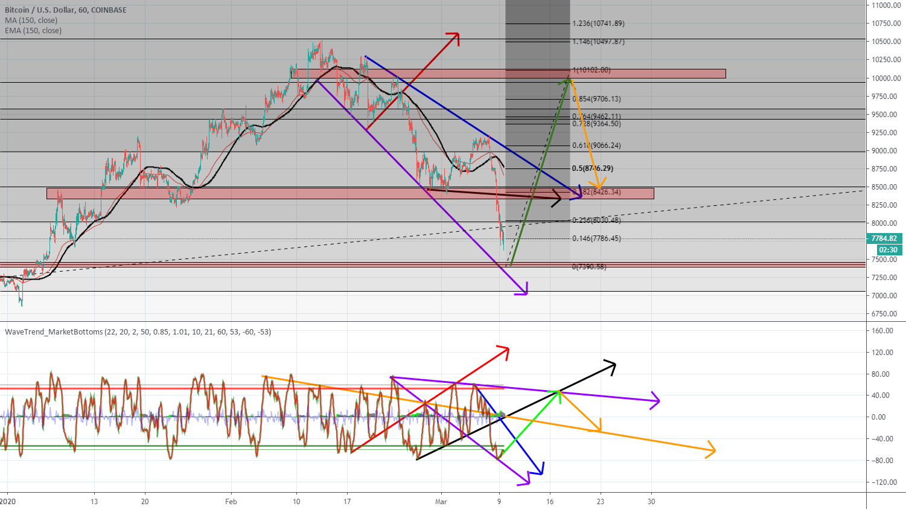
Task: Click 7500.00 on the price axis
Action: coord(885,260)
